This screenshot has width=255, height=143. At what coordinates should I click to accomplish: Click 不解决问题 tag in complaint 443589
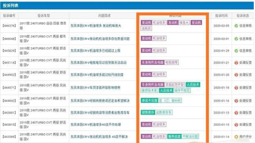pos(190,136)
